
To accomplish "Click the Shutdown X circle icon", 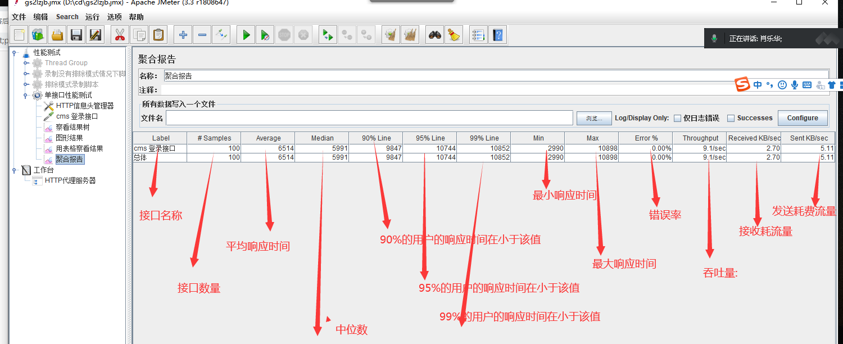I will [303, 35].
